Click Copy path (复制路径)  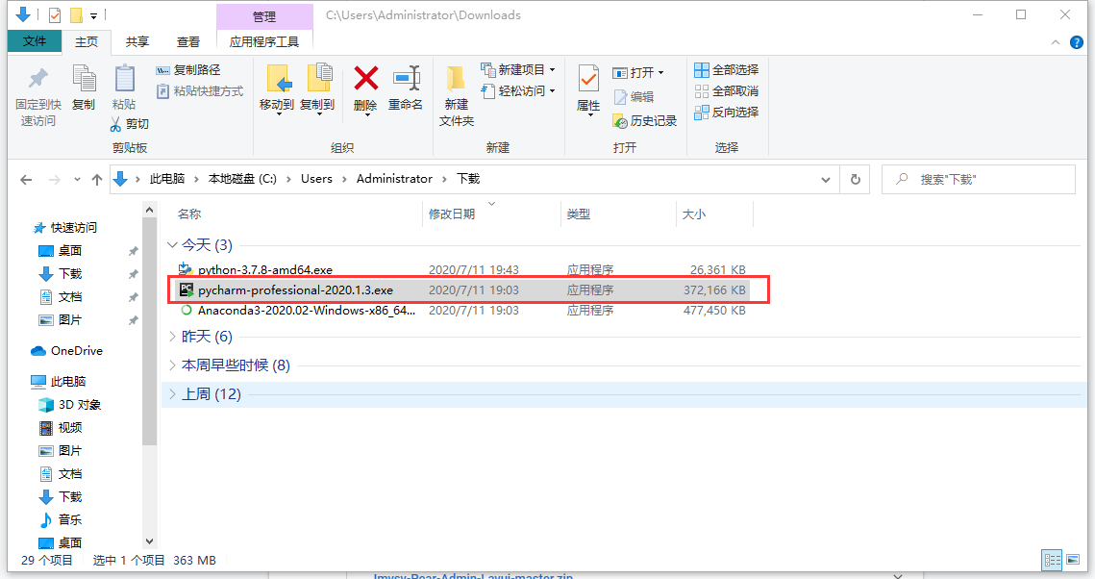187,70
